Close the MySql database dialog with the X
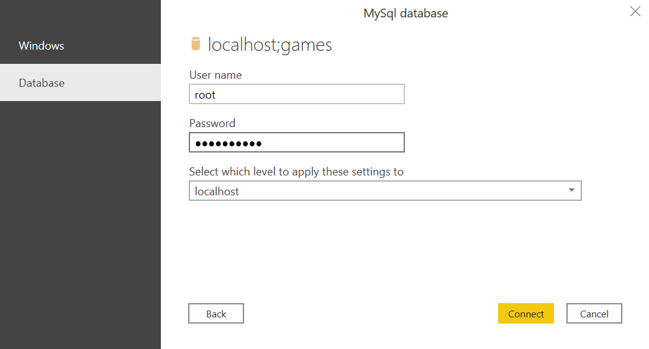Screen dimensions: 649x349 click(x=635, y=11)
